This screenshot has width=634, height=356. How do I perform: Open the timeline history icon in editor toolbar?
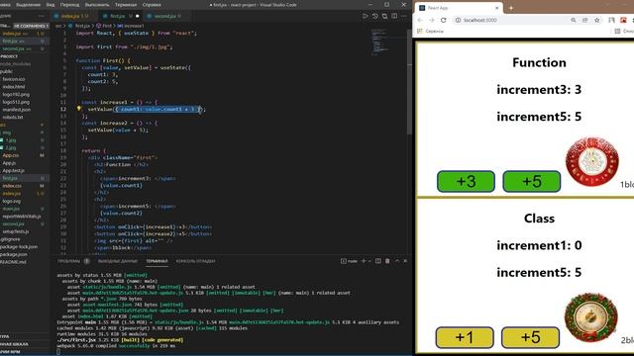[375, 16]
